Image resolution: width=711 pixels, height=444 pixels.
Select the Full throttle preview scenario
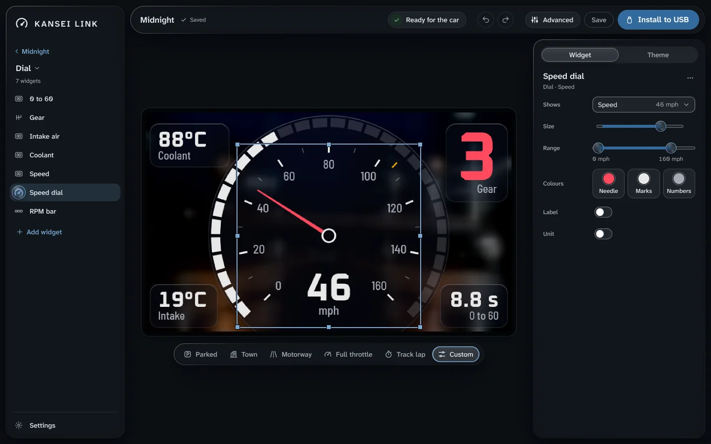(348, 354)
